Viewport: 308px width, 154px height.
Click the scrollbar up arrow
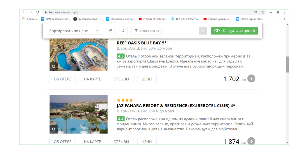click(x=287, y=25)
